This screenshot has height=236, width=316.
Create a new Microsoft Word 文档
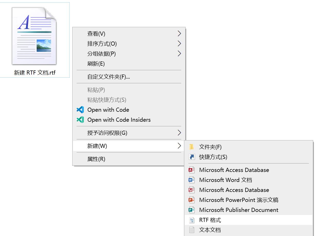pos(226,180)
